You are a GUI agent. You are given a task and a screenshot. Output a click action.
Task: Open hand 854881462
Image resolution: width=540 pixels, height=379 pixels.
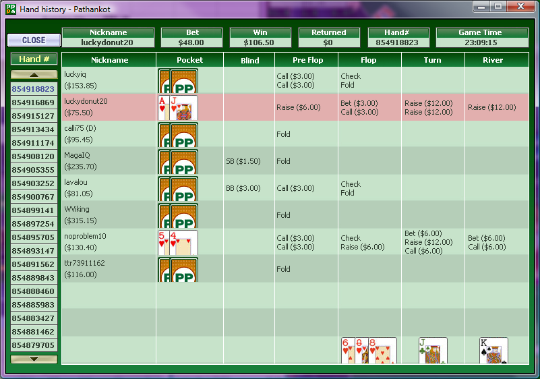click(x=33, y=332)
